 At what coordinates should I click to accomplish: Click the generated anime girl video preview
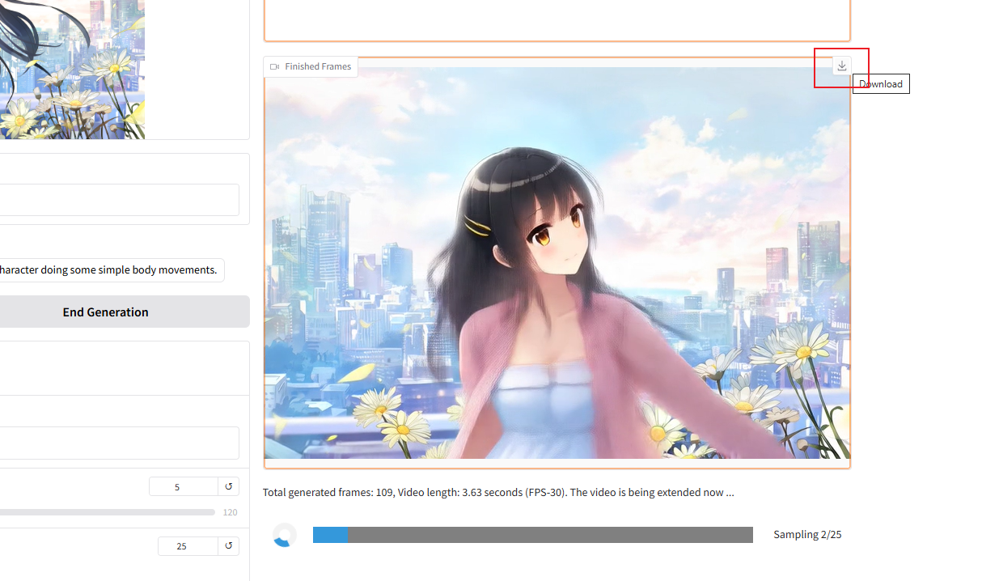click(557, 263)
